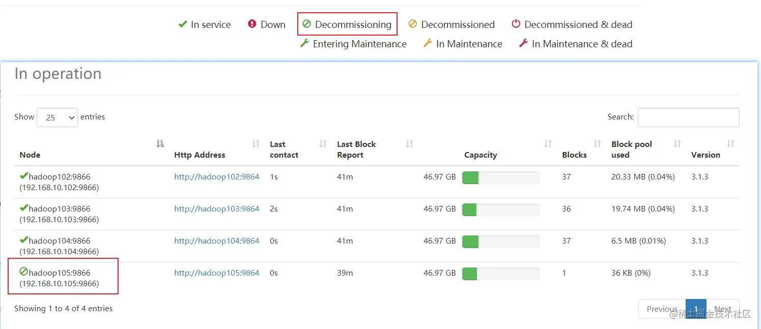The height and width of the screenshot is (329, 761).
Task: Click the Node column header text
Action: click(30, 155)
